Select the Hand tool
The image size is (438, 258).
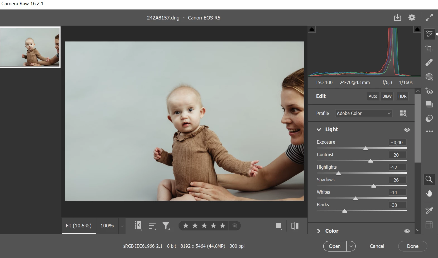(x=429, y=193)
